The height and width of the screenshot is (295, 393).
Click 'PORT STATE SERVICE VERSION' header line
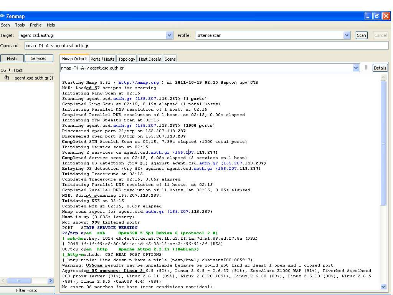pos(100,227)
